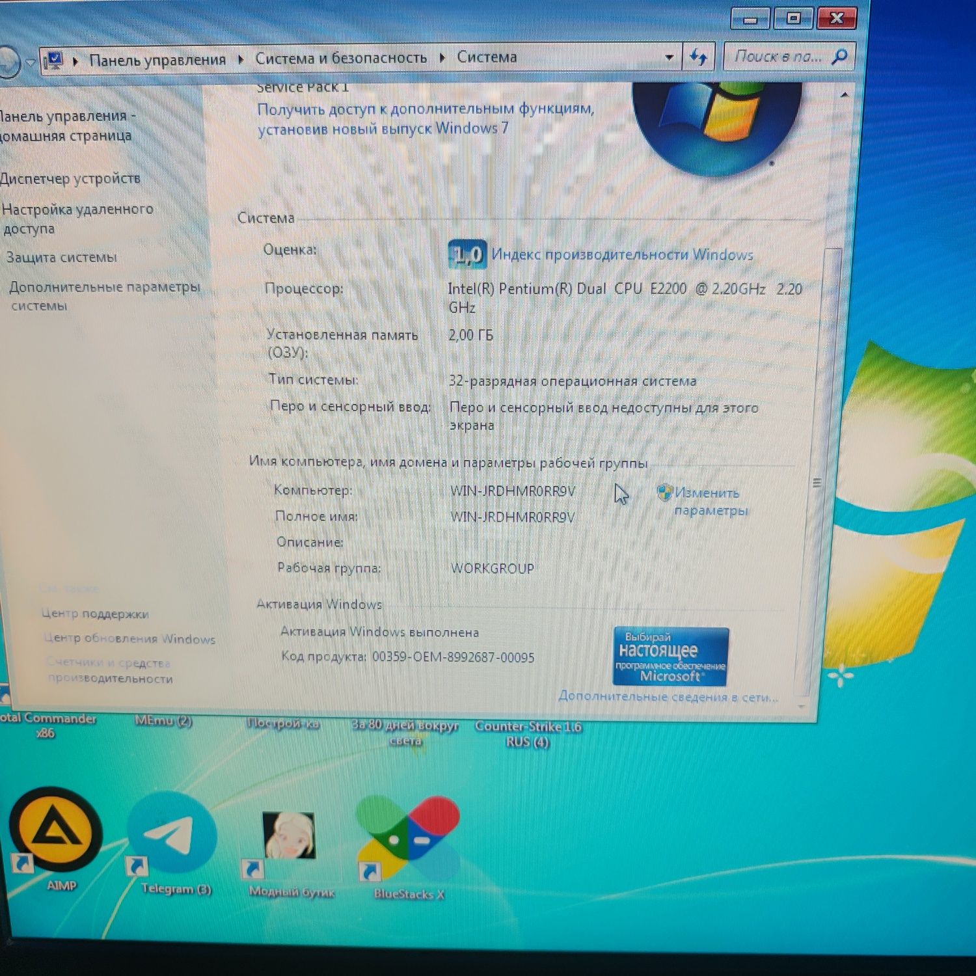Go to Панель управления домашняя страница
The height and width of the screenshot is (976, 976).
(68, 126)
